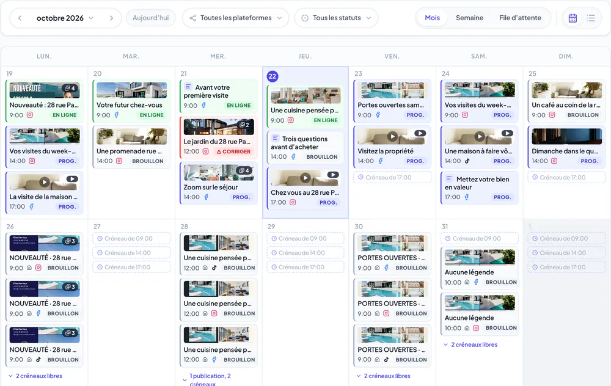Viewport: 611px width, 386px height.
Task: Click 'EN LIGNE' status on 'Avant votre première visite'
Action: pos(238,106)
